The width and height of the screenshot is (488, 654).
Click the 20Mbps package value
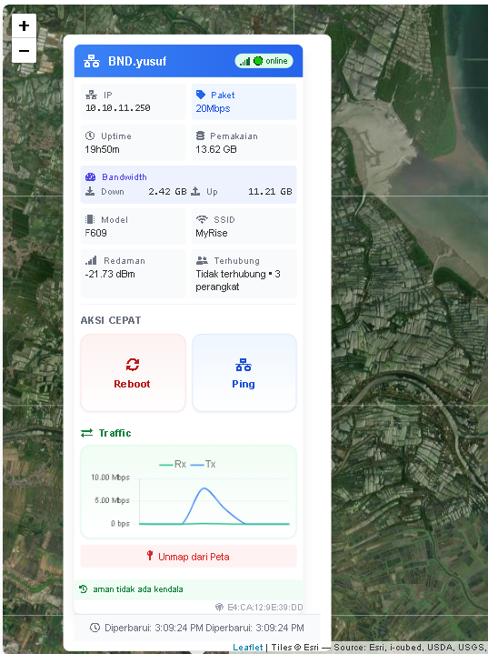pyautogui.click(x=213, y=108)
